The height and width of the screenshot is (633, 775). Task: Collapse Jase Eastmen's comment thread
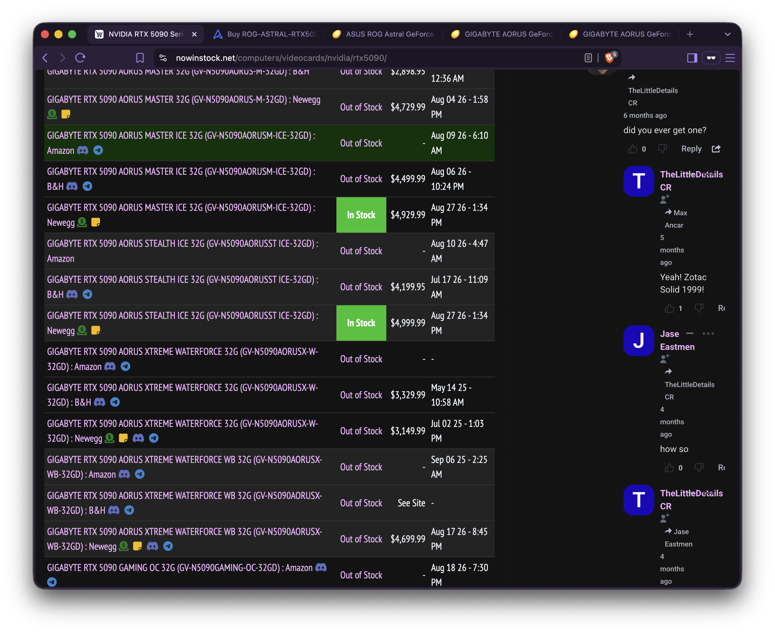tap(690, 334)
